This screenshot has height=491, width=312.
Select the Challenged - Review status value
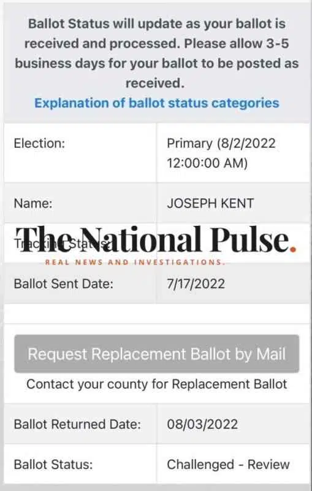[x=228, y=465]
